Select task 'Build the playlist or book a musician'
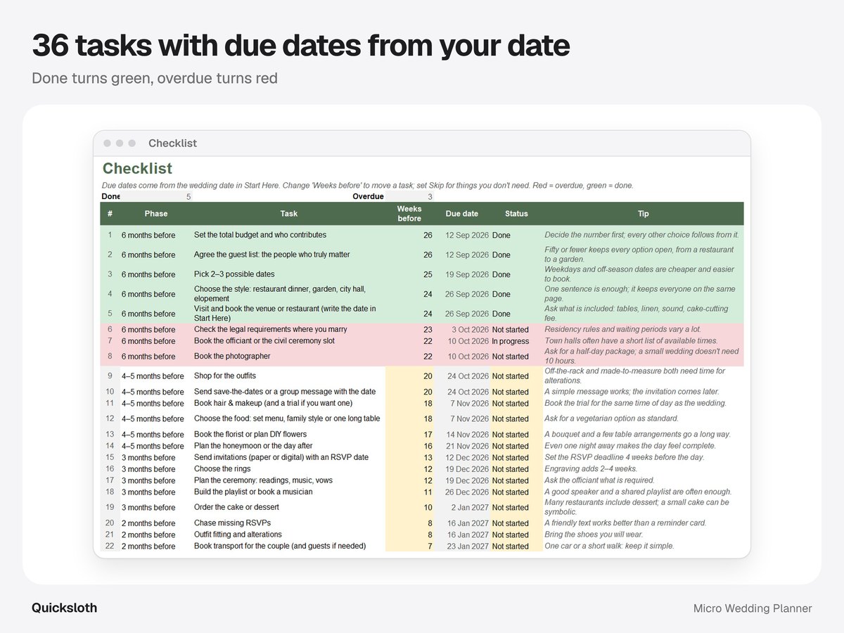Viewport: 844px width, 633px height. [253, 492]
